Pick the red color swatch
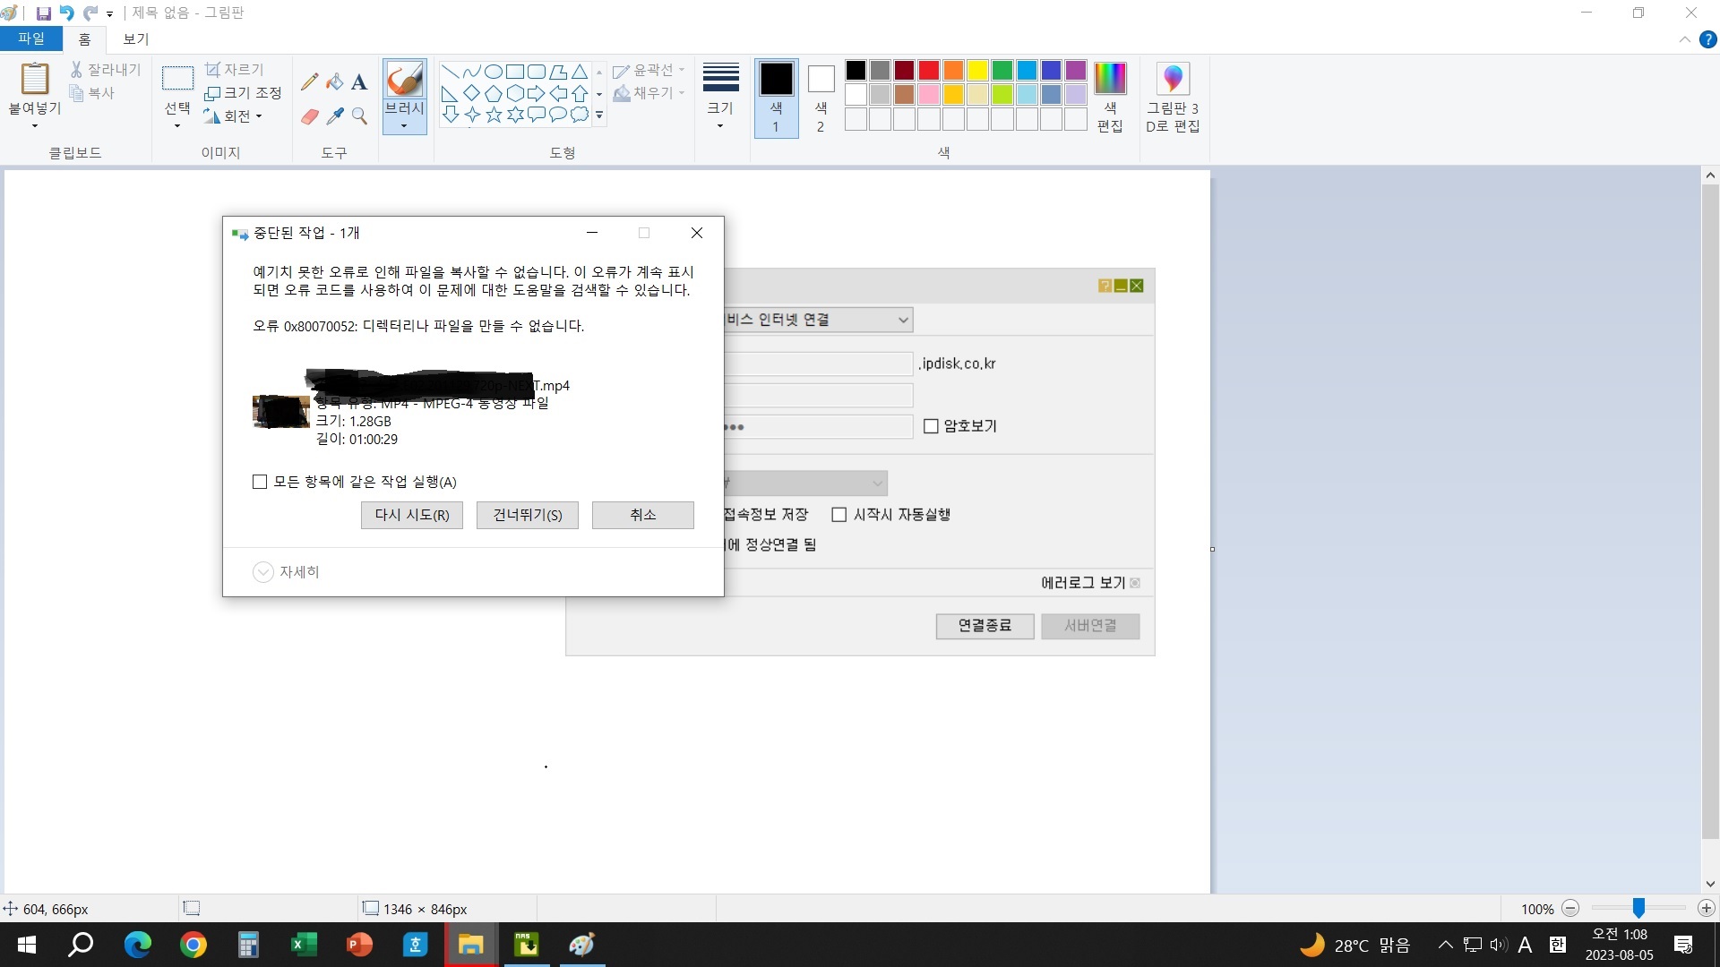The height and width of the screenshot is (967, 1720). (929, 70)
